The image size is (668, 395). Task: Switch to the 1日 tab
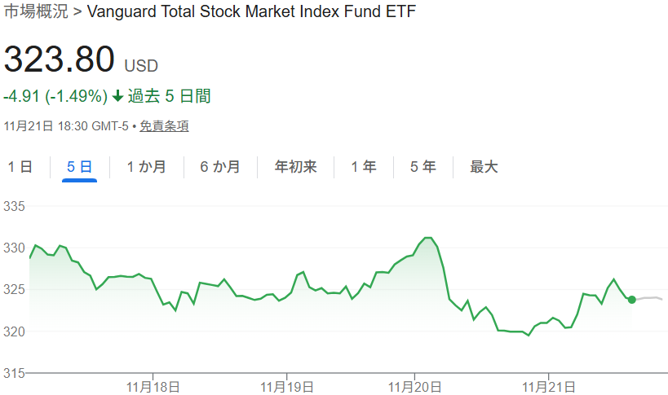click(x=20, y=167)
